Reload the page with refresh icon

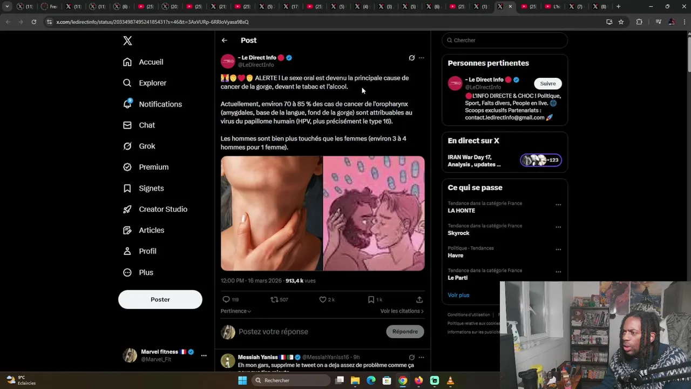[x=33, y=22]
